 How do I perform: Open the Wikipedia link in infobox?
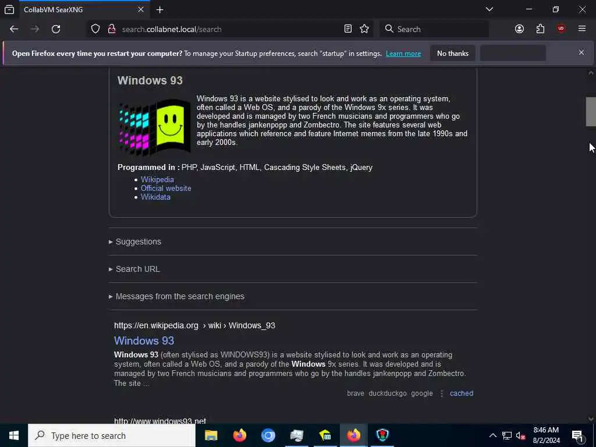(x=157, y=179)
